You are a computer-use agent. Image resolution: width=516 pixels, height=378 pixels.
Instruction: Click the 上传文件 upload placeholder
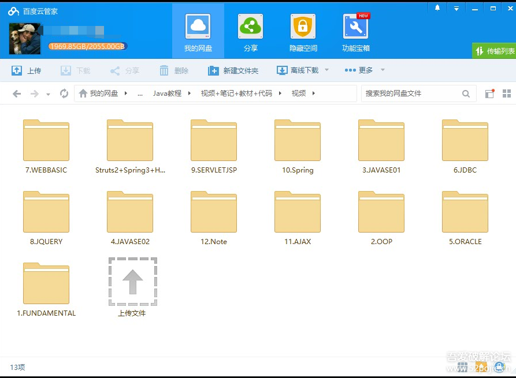point(132,287)
